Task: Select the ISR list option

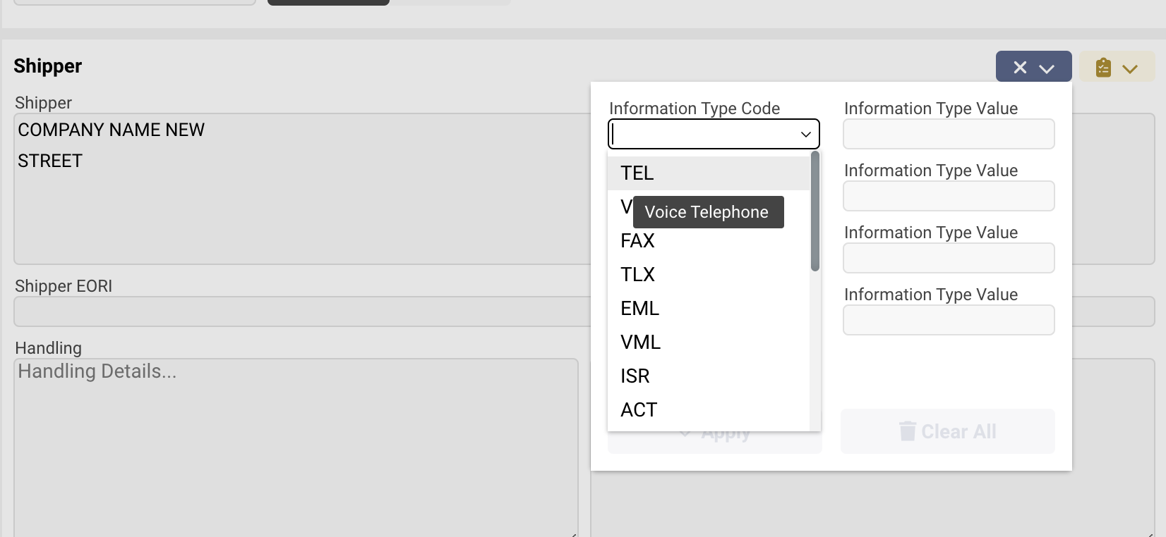Action: (x=635, y=376)
